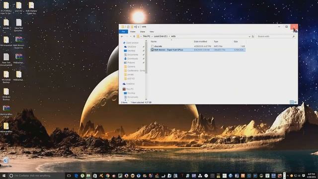This screenshot has height=179, width=318.
Task: Open the taskbar clock and date
Action: (312, 176)
